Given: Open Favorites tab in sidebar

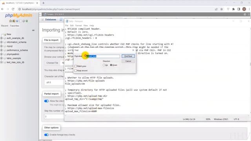Looking at the screenshot, I should [15, 26].
